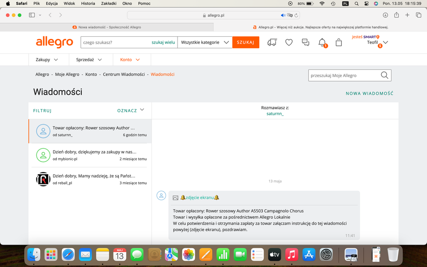Screen dimensions: 427x267
Task: Click the Safari share button
Action: click(397, 15)
